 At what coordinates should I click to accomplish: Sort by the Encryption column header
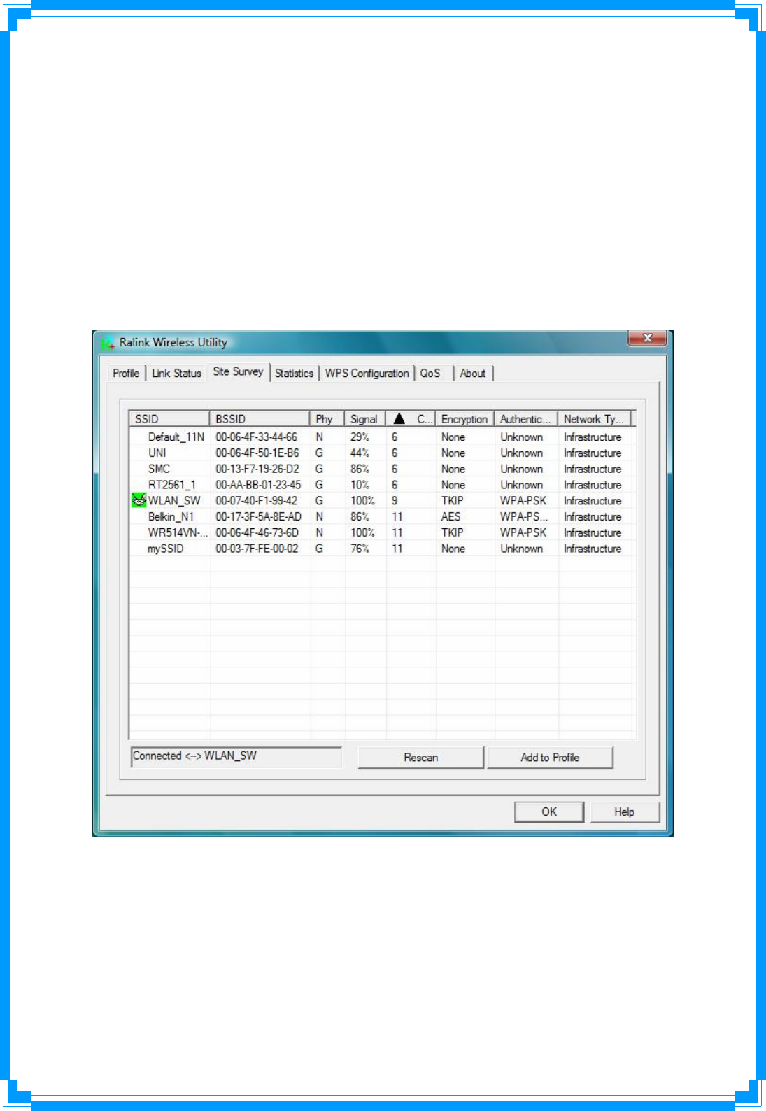click(x=464, y=419)
